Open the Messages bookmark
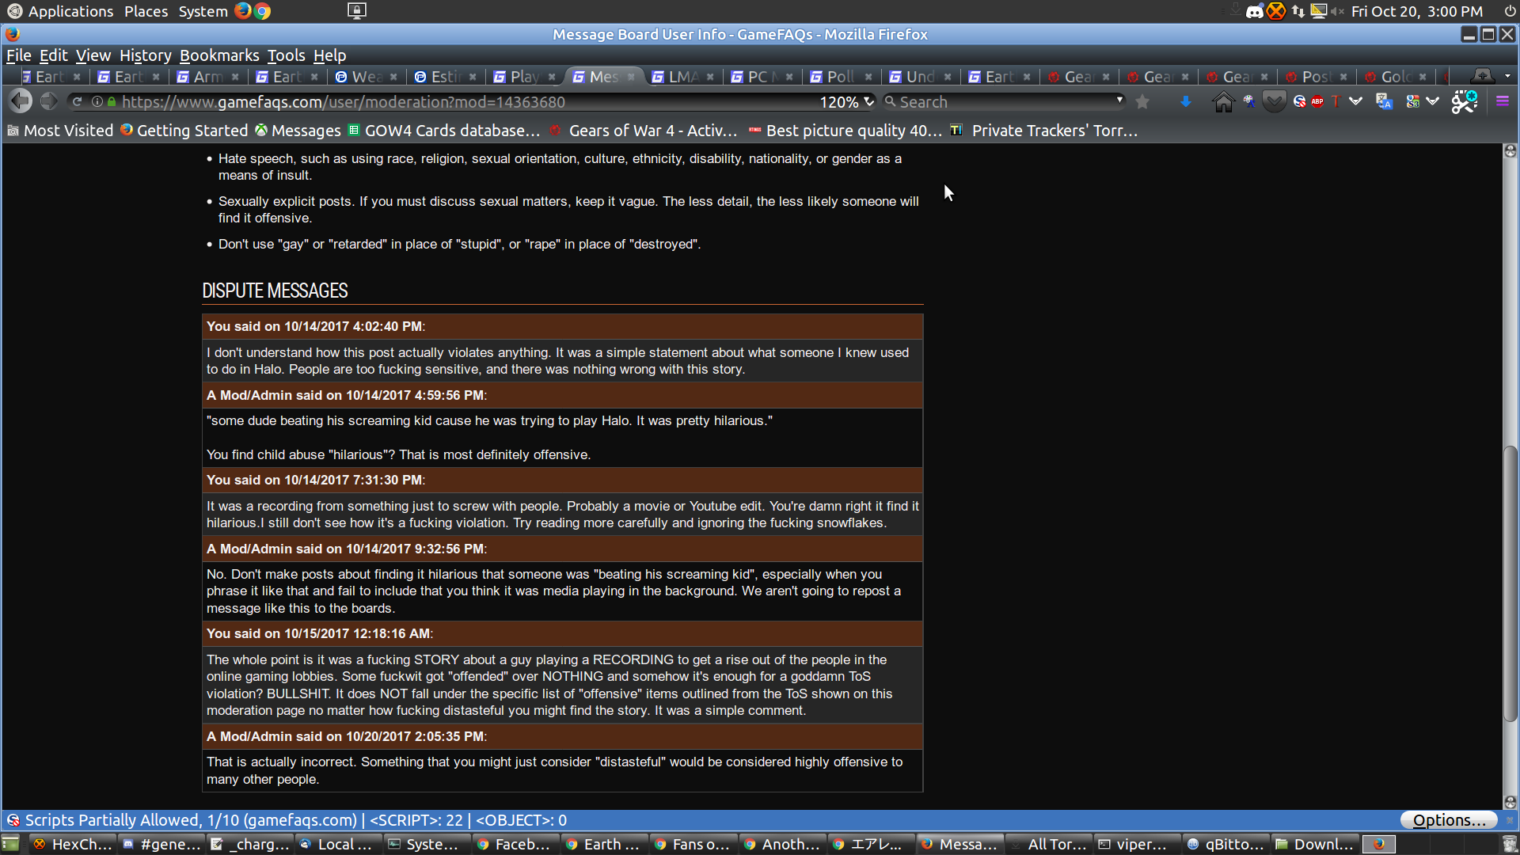 point(306,131)
